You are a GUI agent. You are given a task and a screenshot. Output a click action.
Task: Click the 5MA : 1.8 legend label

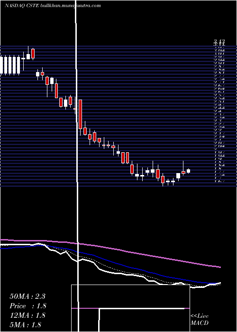coord(26,324)
